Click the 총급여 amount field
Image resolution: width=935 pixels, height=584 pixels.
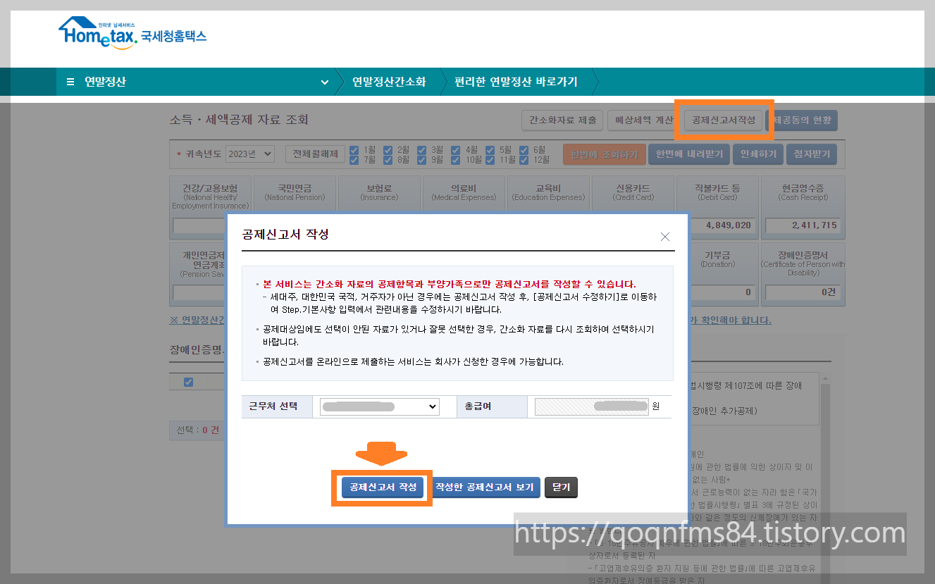point(591,406)
